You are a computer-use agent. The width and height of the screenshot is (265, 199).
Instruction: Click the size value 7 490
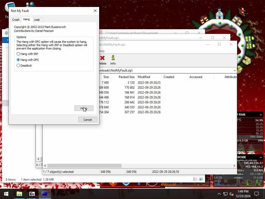click(x=105, y=83)
